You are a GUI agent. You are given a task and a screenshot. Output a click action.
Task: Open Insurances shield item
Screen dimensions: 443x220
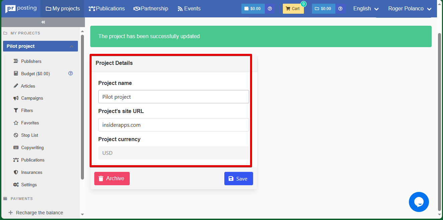tap(31, 173)
